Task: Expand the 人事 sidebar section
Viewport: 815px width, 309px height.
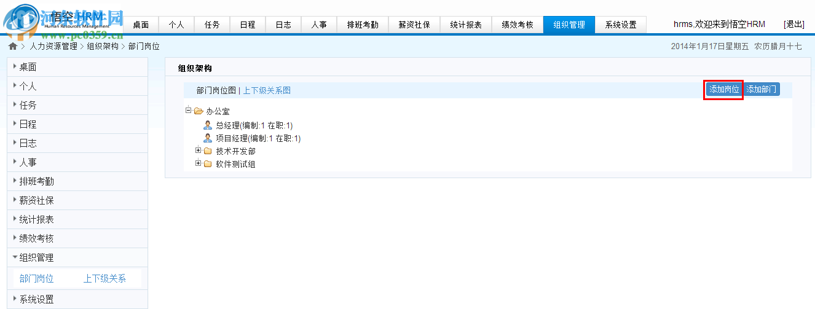Action: (77, 162)
